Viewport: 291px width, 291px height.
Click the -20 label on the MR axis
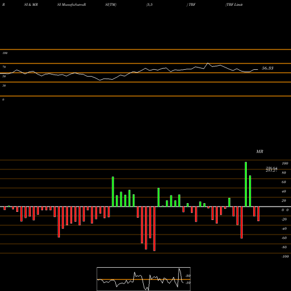click(284, 219)
